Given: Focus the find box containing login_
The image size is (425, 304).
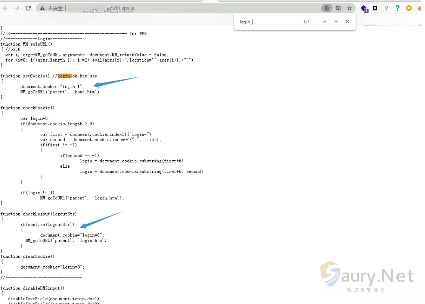Looking at the screenshot, I should click(269, 22).
